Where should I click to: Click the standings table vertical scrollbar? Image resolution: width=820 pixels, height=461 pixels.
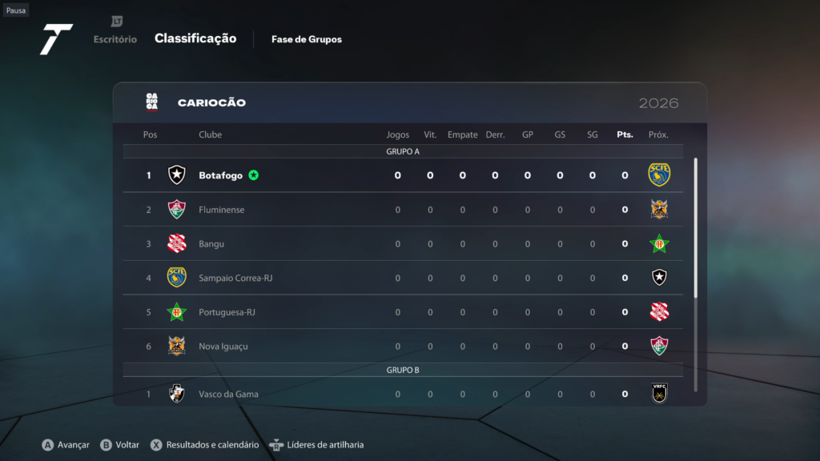(696, 228)
